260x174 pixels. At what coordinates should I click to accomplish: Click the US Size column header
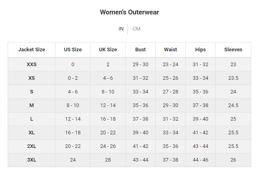pos(73,50)
